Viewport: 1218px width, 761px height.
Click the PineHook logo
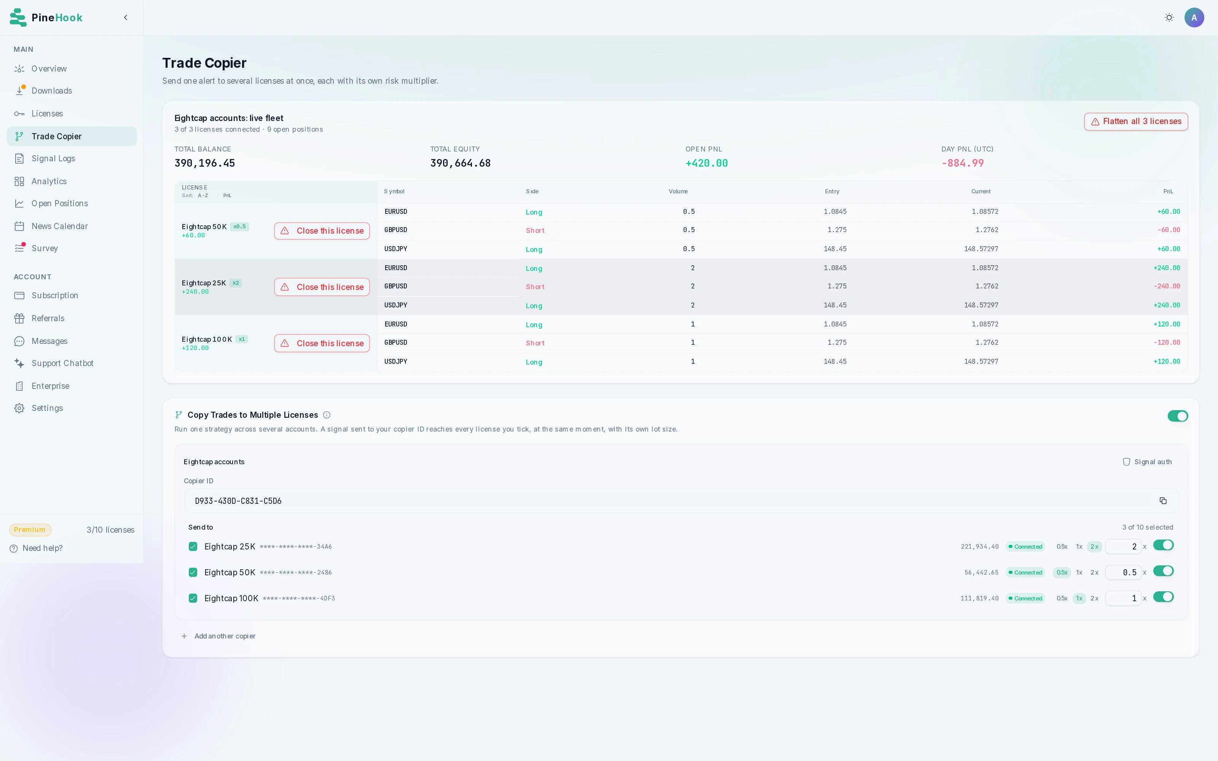click(46, 18)
